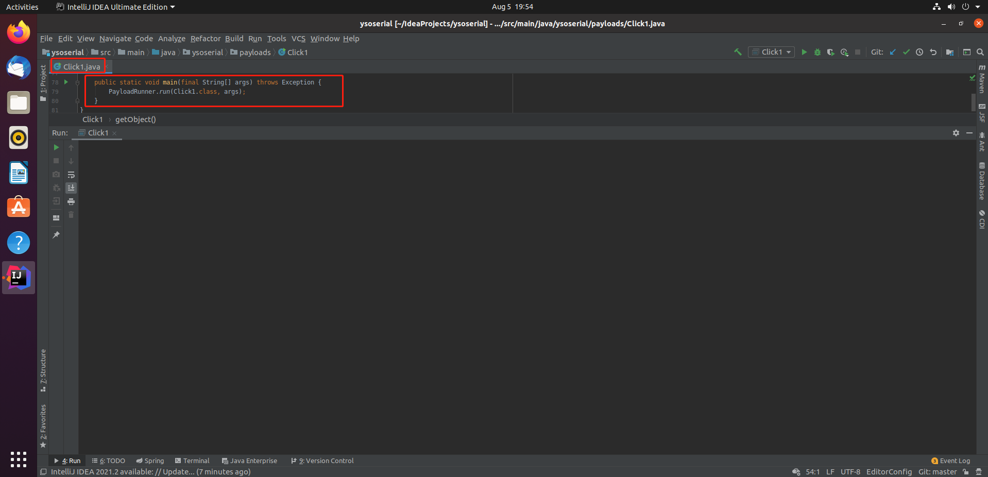
Task: Toggle Soft-Wrap in Run console
Action: pos(71,175)
